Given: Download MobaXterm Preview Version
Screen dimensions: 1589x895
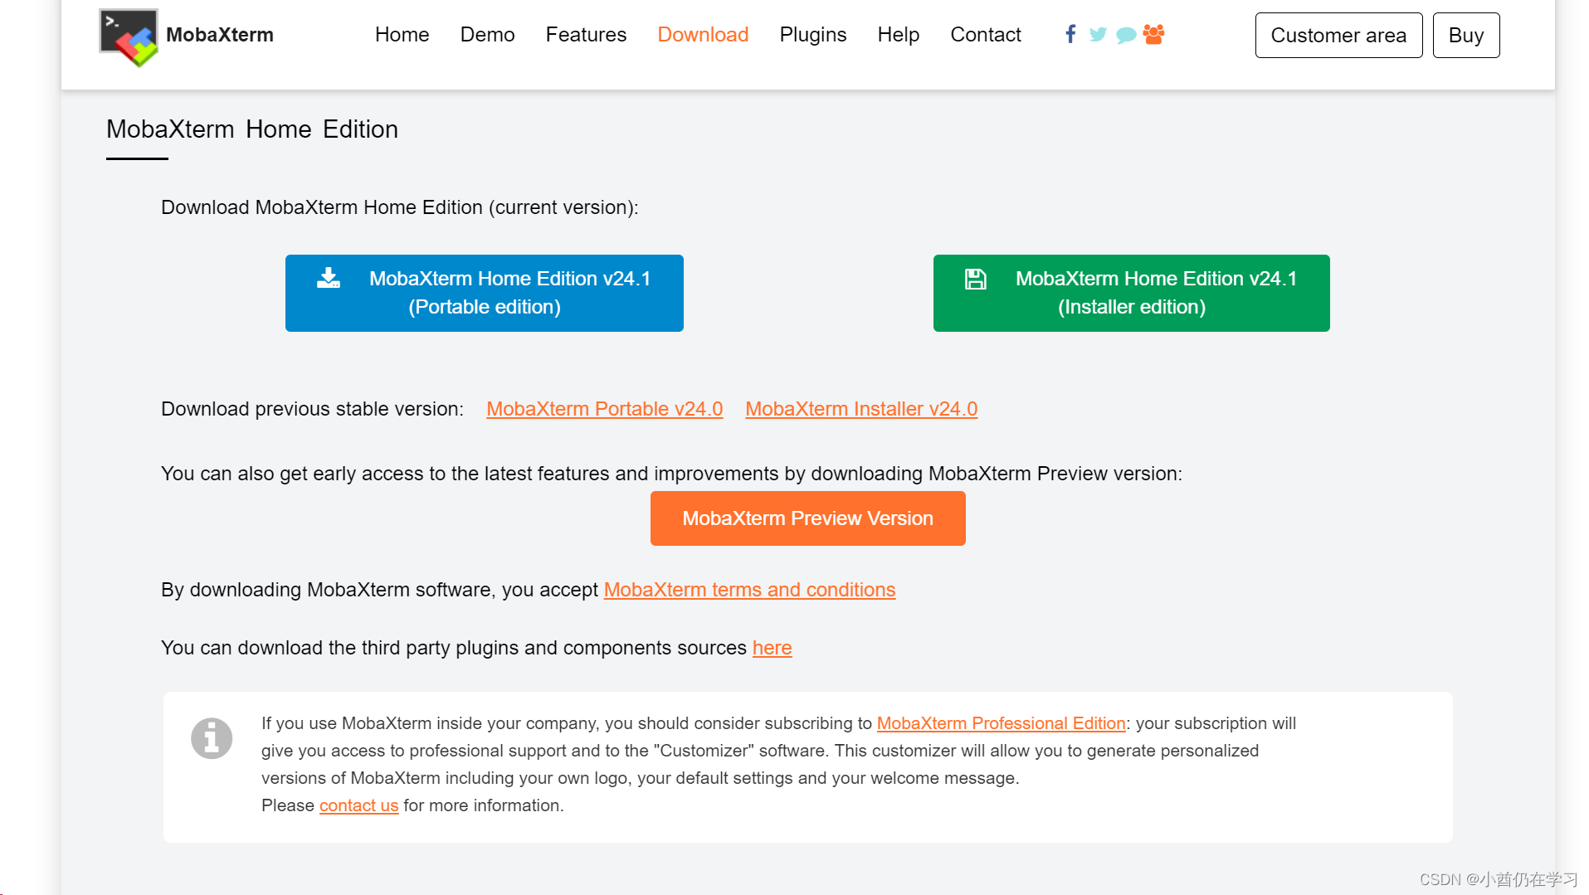Looking at the screenshot, I should (x=807, y=518).
